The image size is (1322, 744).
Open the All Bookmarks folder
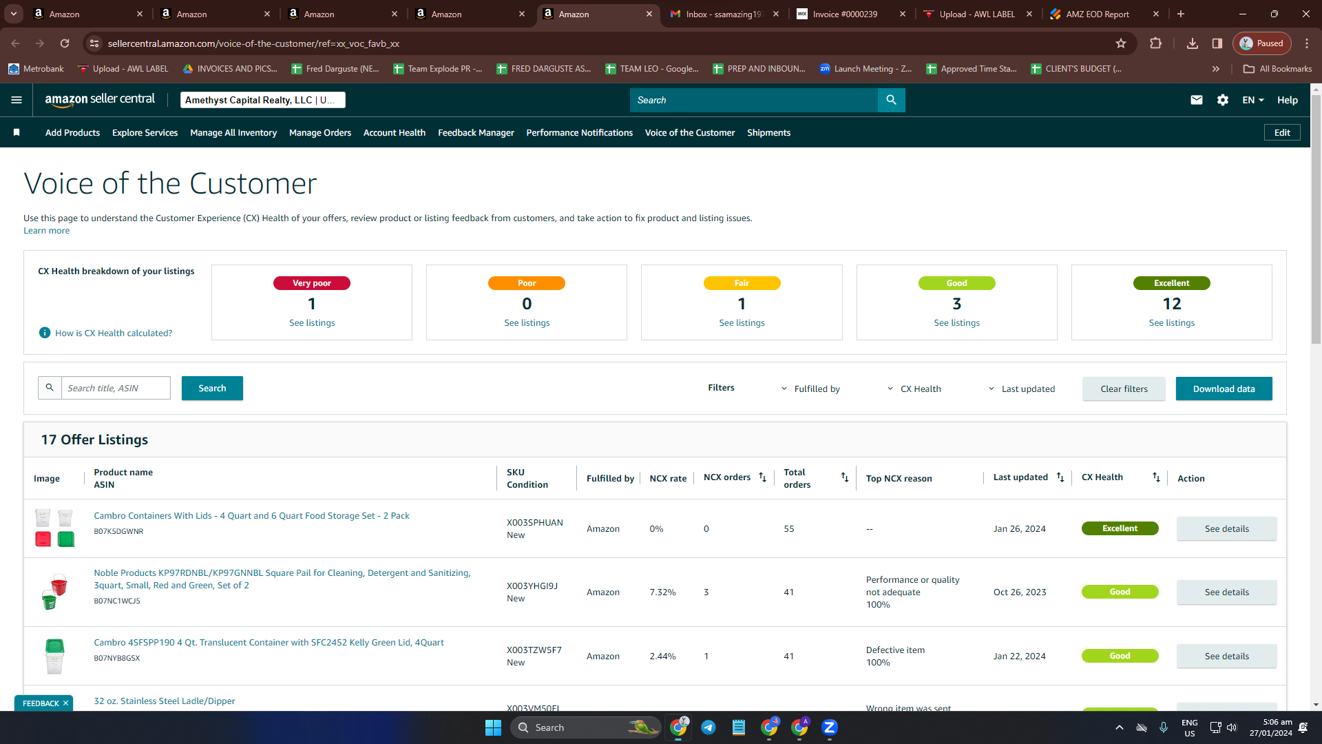[x=1278, y=69]
